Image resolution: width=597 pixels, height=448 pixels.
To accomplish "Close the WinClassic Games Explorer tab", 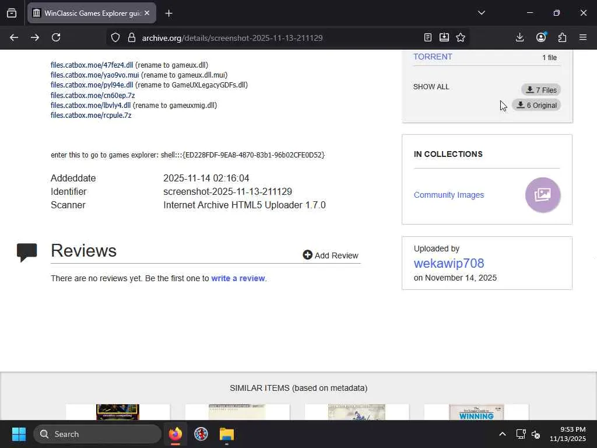I will (147, 13).
